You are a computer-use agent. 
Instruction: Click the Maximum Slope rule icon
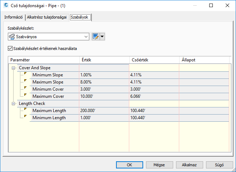pyautogui.click(x=25, y=81)
